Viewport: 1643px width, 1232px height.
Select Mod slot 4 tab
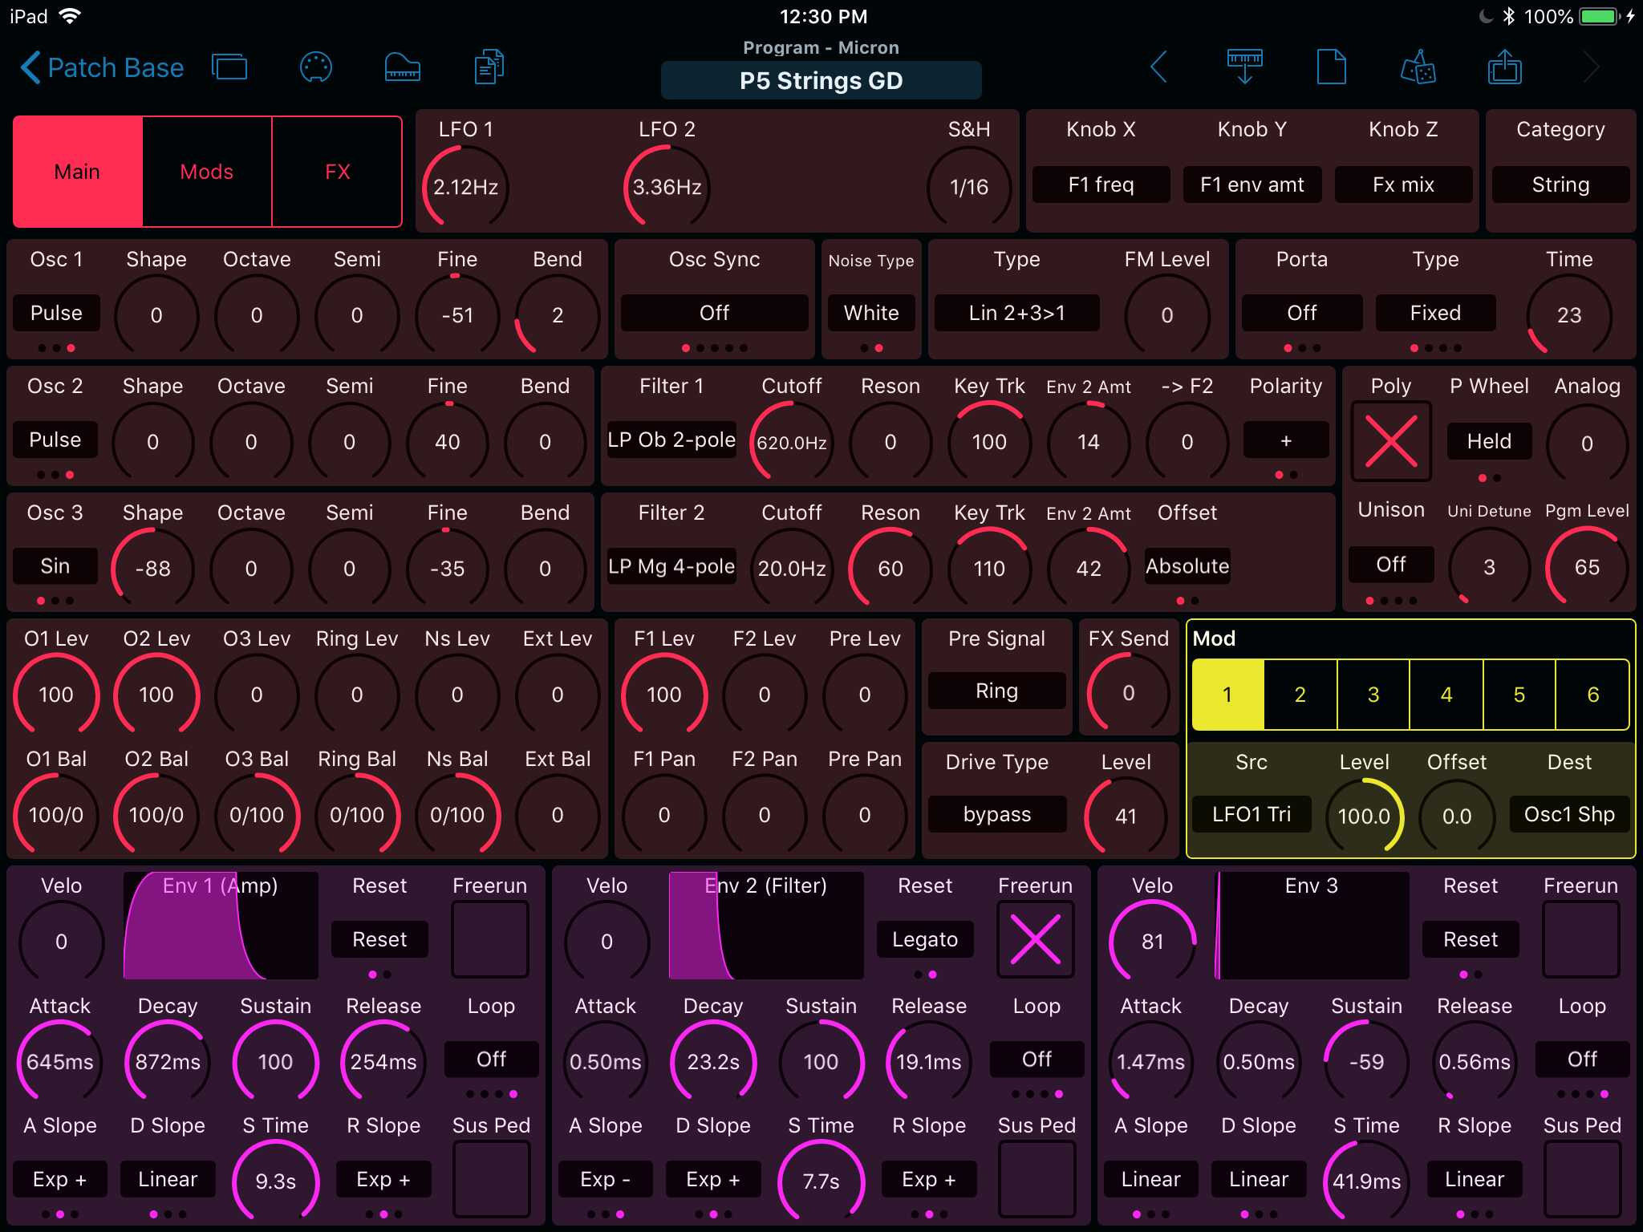(x=1446, y=695)
